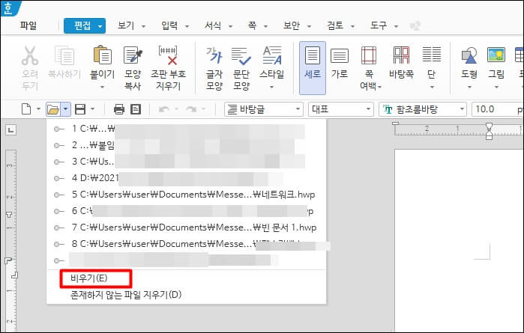Image resolution: width=524 pixels, height=333 pixels.
Task: Open Paragraph Shape (문단 모양) dialog
Action: (241, 55)
